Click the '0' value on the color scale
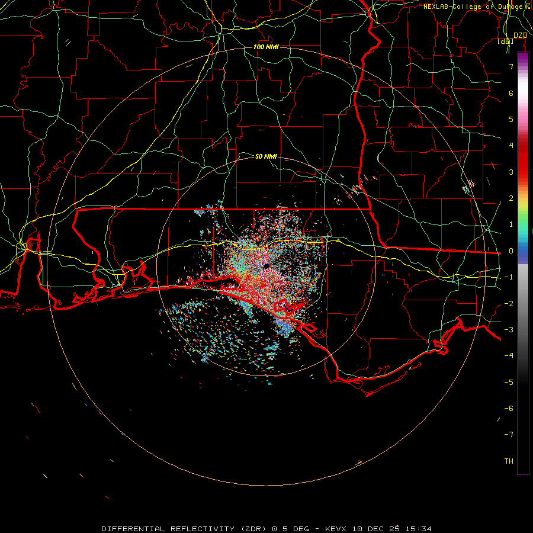Screen dimensions: 533x533 point(511,251)
